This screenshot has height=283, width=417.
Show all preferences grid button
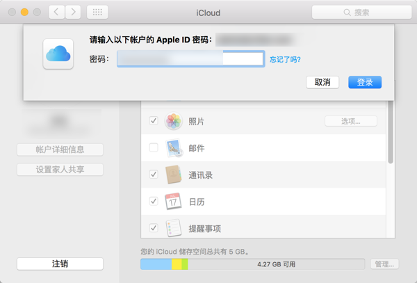pyautogui.click(x=97, y=13)
